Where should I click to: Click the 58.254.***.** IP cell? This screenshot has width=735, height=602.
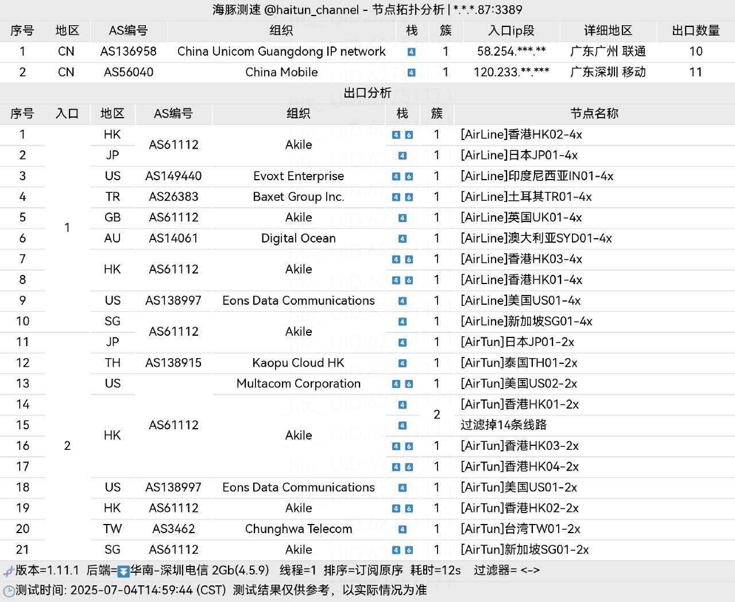511,52
